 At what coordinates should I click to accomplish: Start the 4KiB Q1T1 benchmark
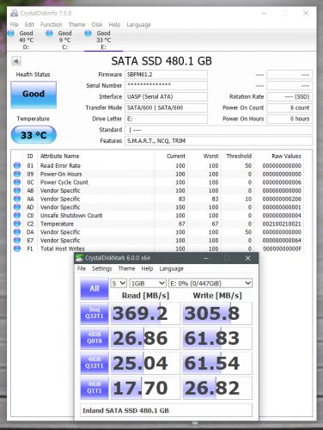point(94,388)
